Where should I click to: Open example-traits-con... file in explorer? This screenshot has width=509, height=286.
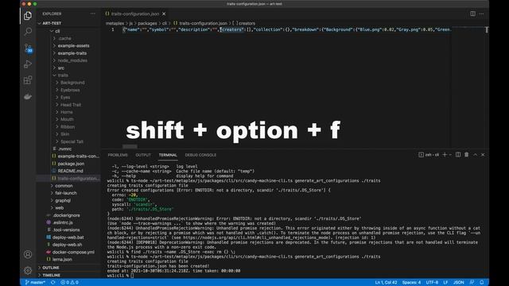68,157
